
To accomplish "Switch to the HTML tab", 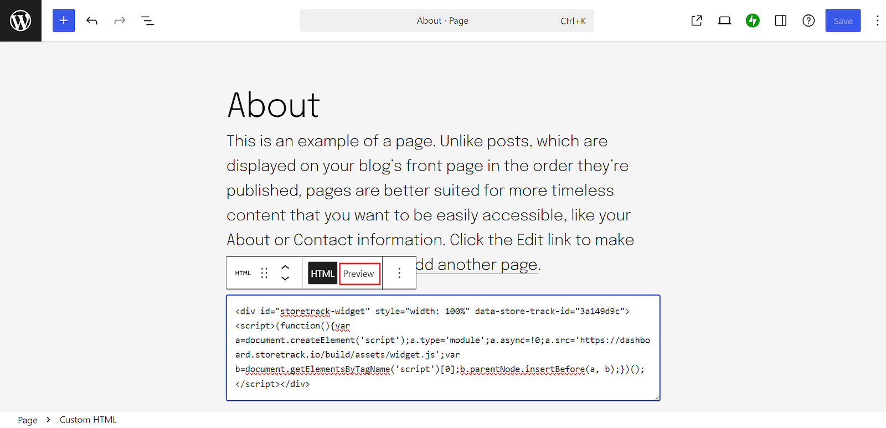I will [322, 274].
